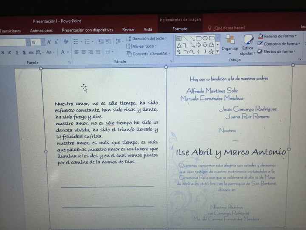This screenshot has height=230, width=306.
Task: Open Presentación con diapositivas tab
Action: coord(88,30)
